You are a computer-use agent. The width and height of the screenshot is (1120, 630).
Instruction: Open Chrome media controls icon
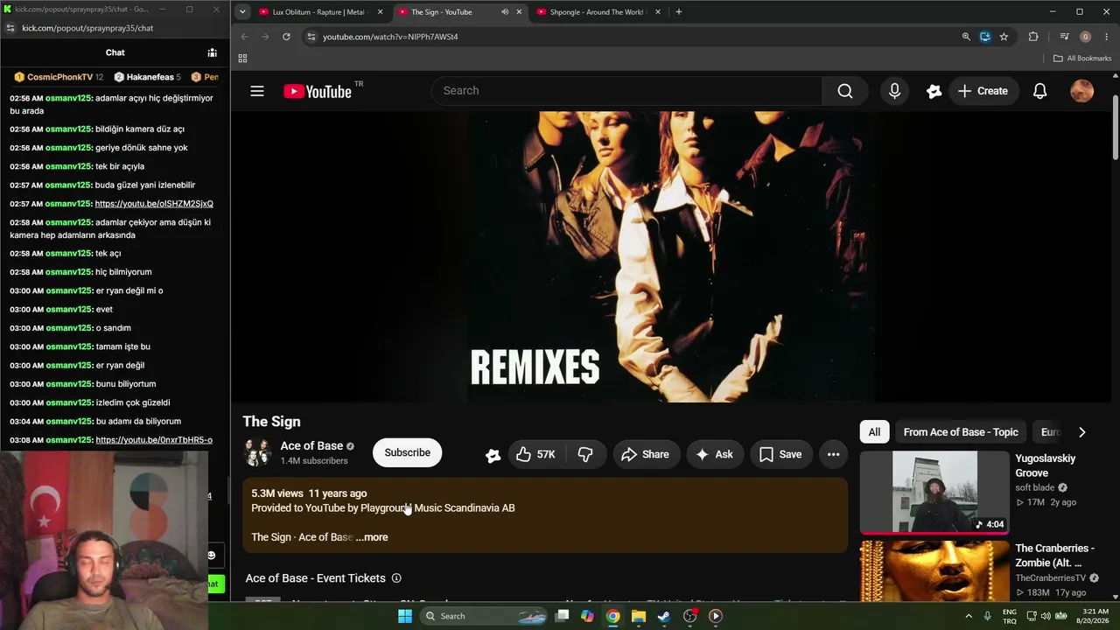1064,37
